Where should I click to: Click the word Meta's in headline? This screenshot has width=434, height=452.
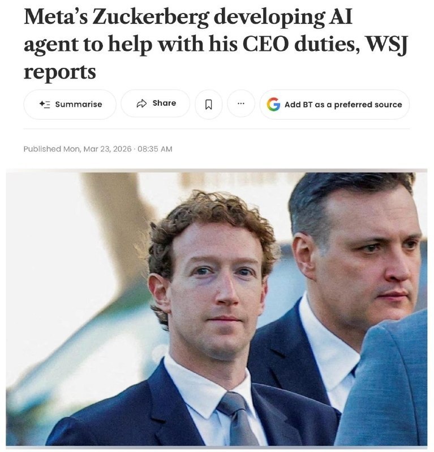click(56, 17)
